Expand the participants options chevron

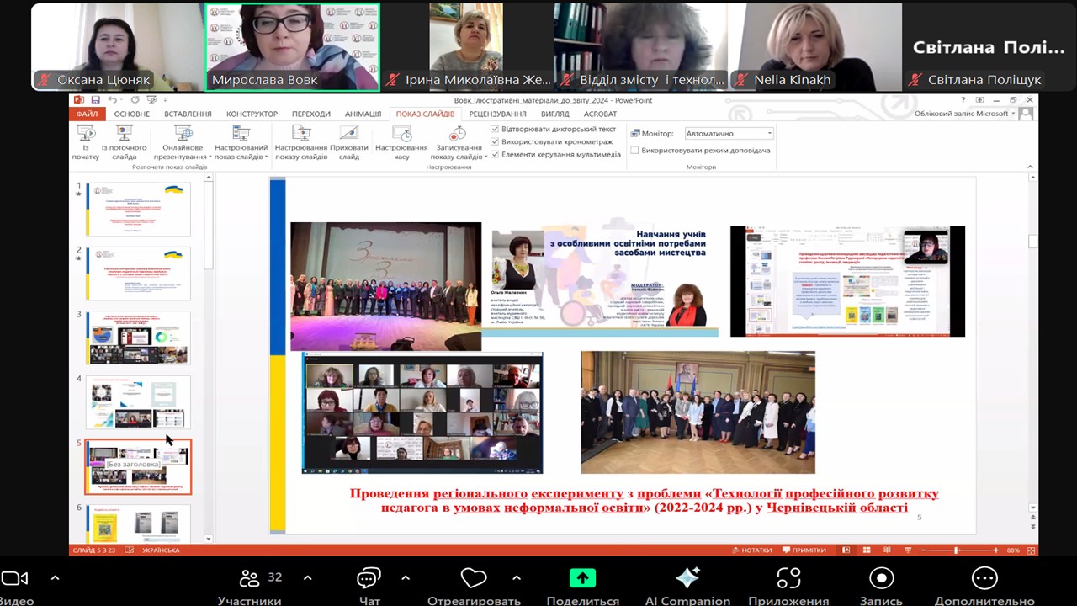(x=307, y=578)
